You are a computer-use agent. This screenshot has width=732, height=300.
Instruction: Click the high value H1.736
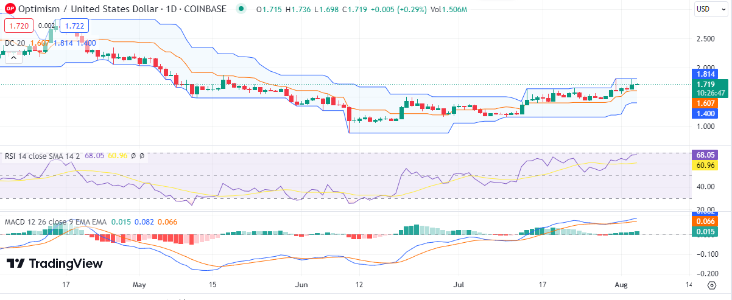tap(298, 10)
